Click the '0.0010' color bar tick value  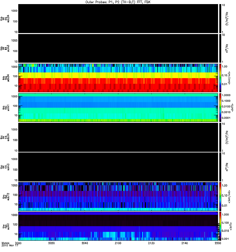click(x=226, y=112)
